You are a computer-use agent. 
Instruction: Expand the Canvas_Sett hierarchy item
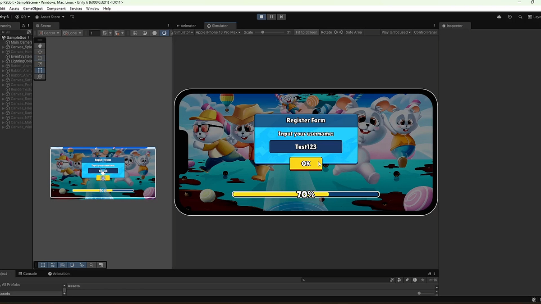click(2, 80)
